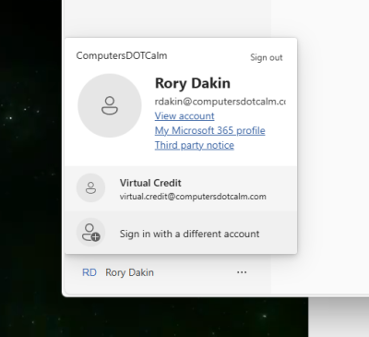This screenshot has width=369, height=337.
Task: Sign out of the ComputersDOTCalm account
Action: point(267,57)
